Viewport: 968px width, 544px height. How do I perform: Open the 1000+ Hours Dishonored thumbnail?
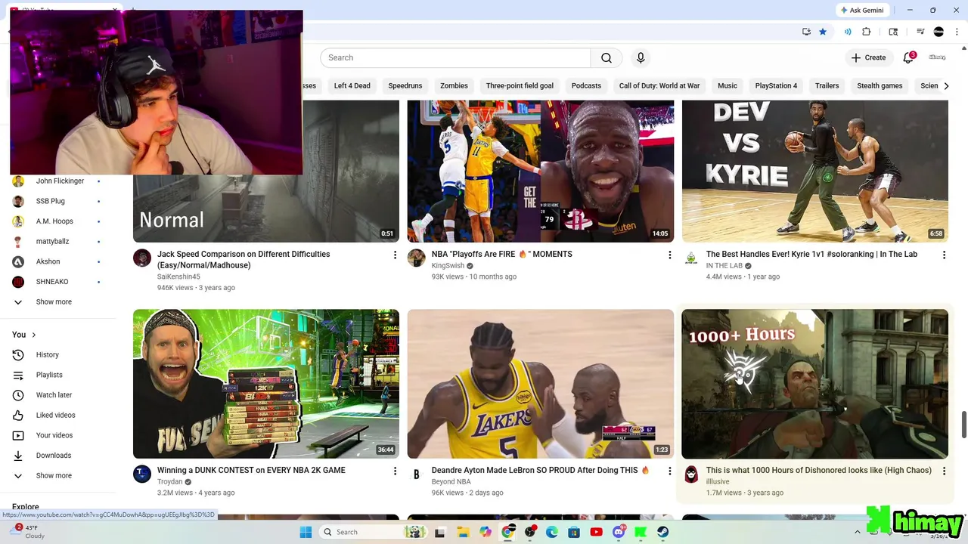(x=815, y=384)
